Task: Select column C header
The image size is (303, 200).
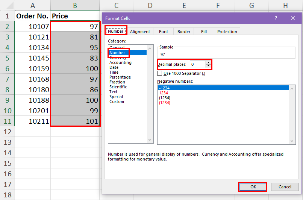Action: [116, 5]
